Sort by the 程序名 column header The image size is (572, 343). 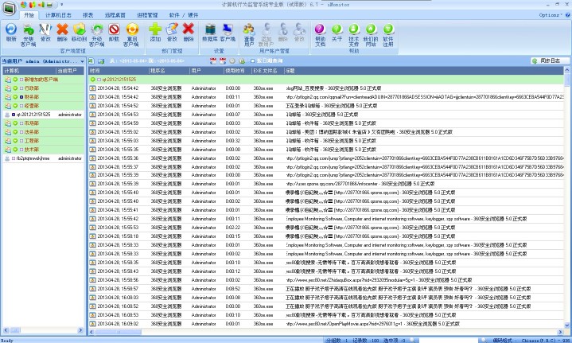tap(169, 71)
